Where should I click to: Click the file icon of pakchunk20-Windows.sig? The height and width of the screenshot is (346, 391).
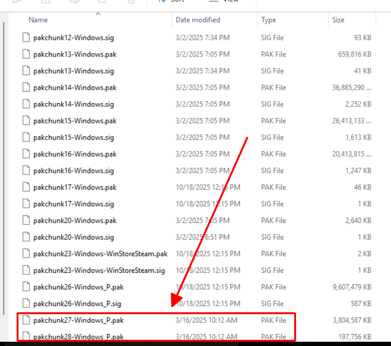(x=26, y=237)
